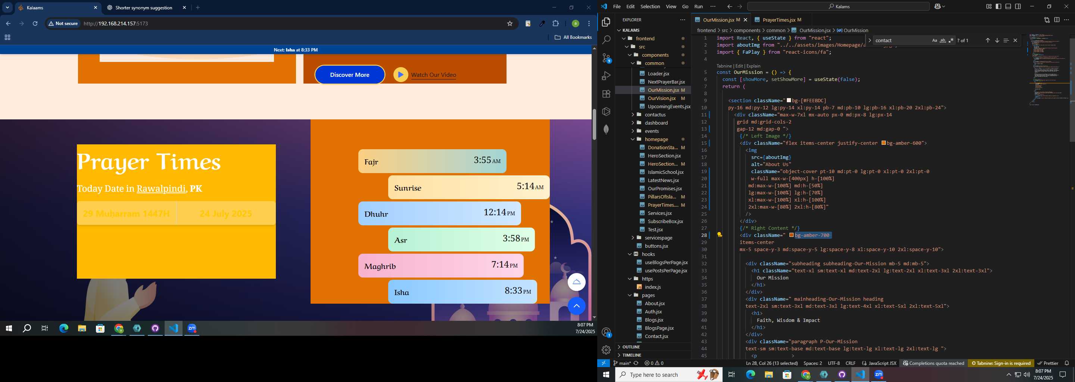Toggle Match Case in find widget

click(934, 40)
